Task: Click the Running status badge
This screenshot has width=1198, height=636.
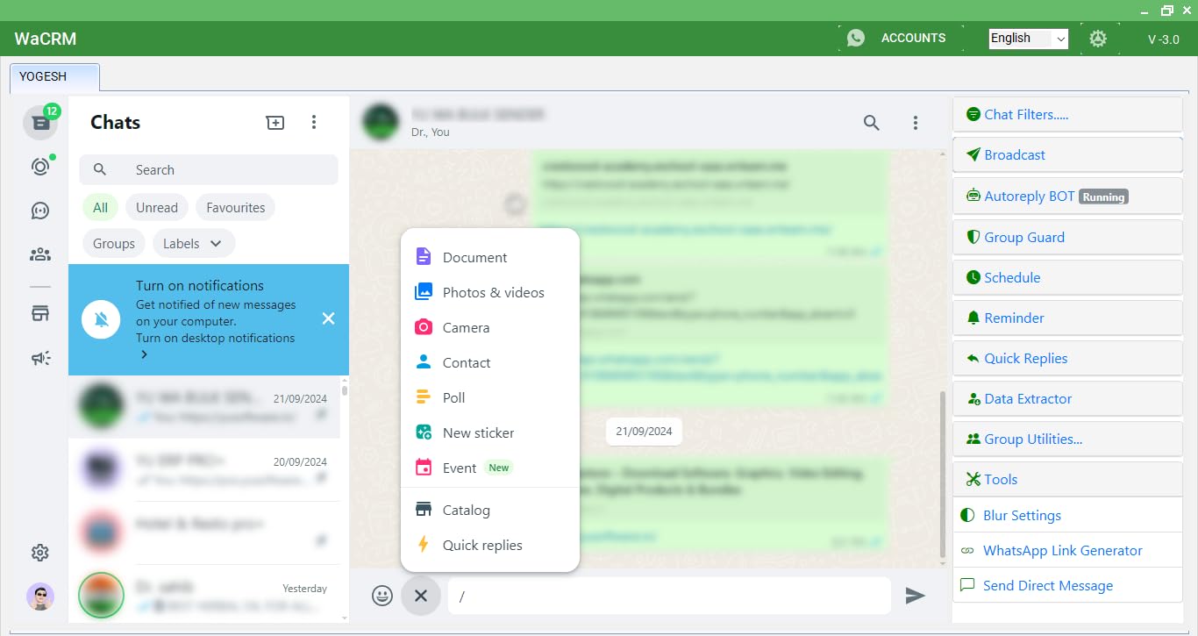Action: pyautogui.click(x=1103, y=197)
